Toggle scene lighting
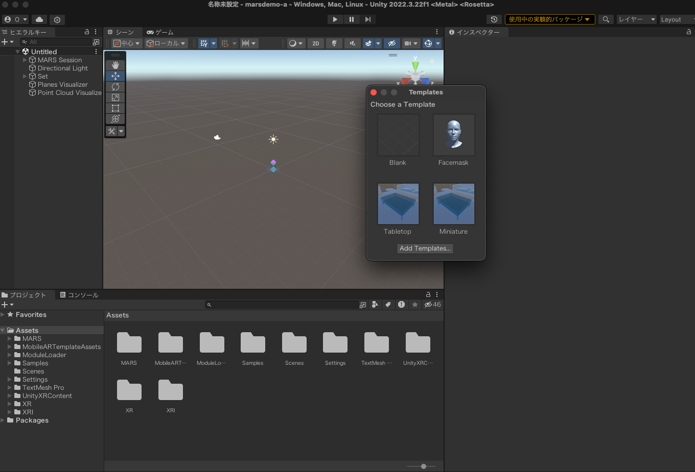 click(334, 43)
